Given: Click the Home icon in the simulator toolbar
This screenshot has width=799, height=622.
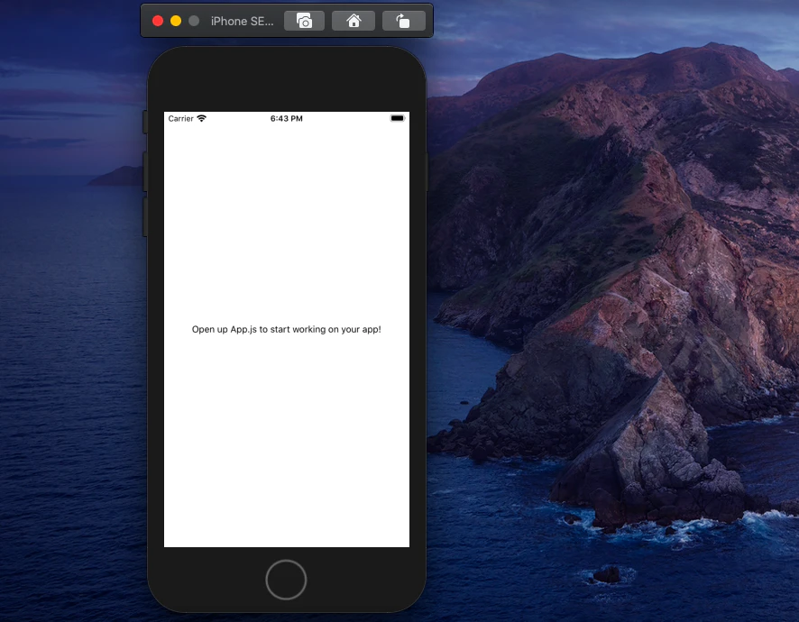Looking at the screenshot, I should [x=354, y=21].
